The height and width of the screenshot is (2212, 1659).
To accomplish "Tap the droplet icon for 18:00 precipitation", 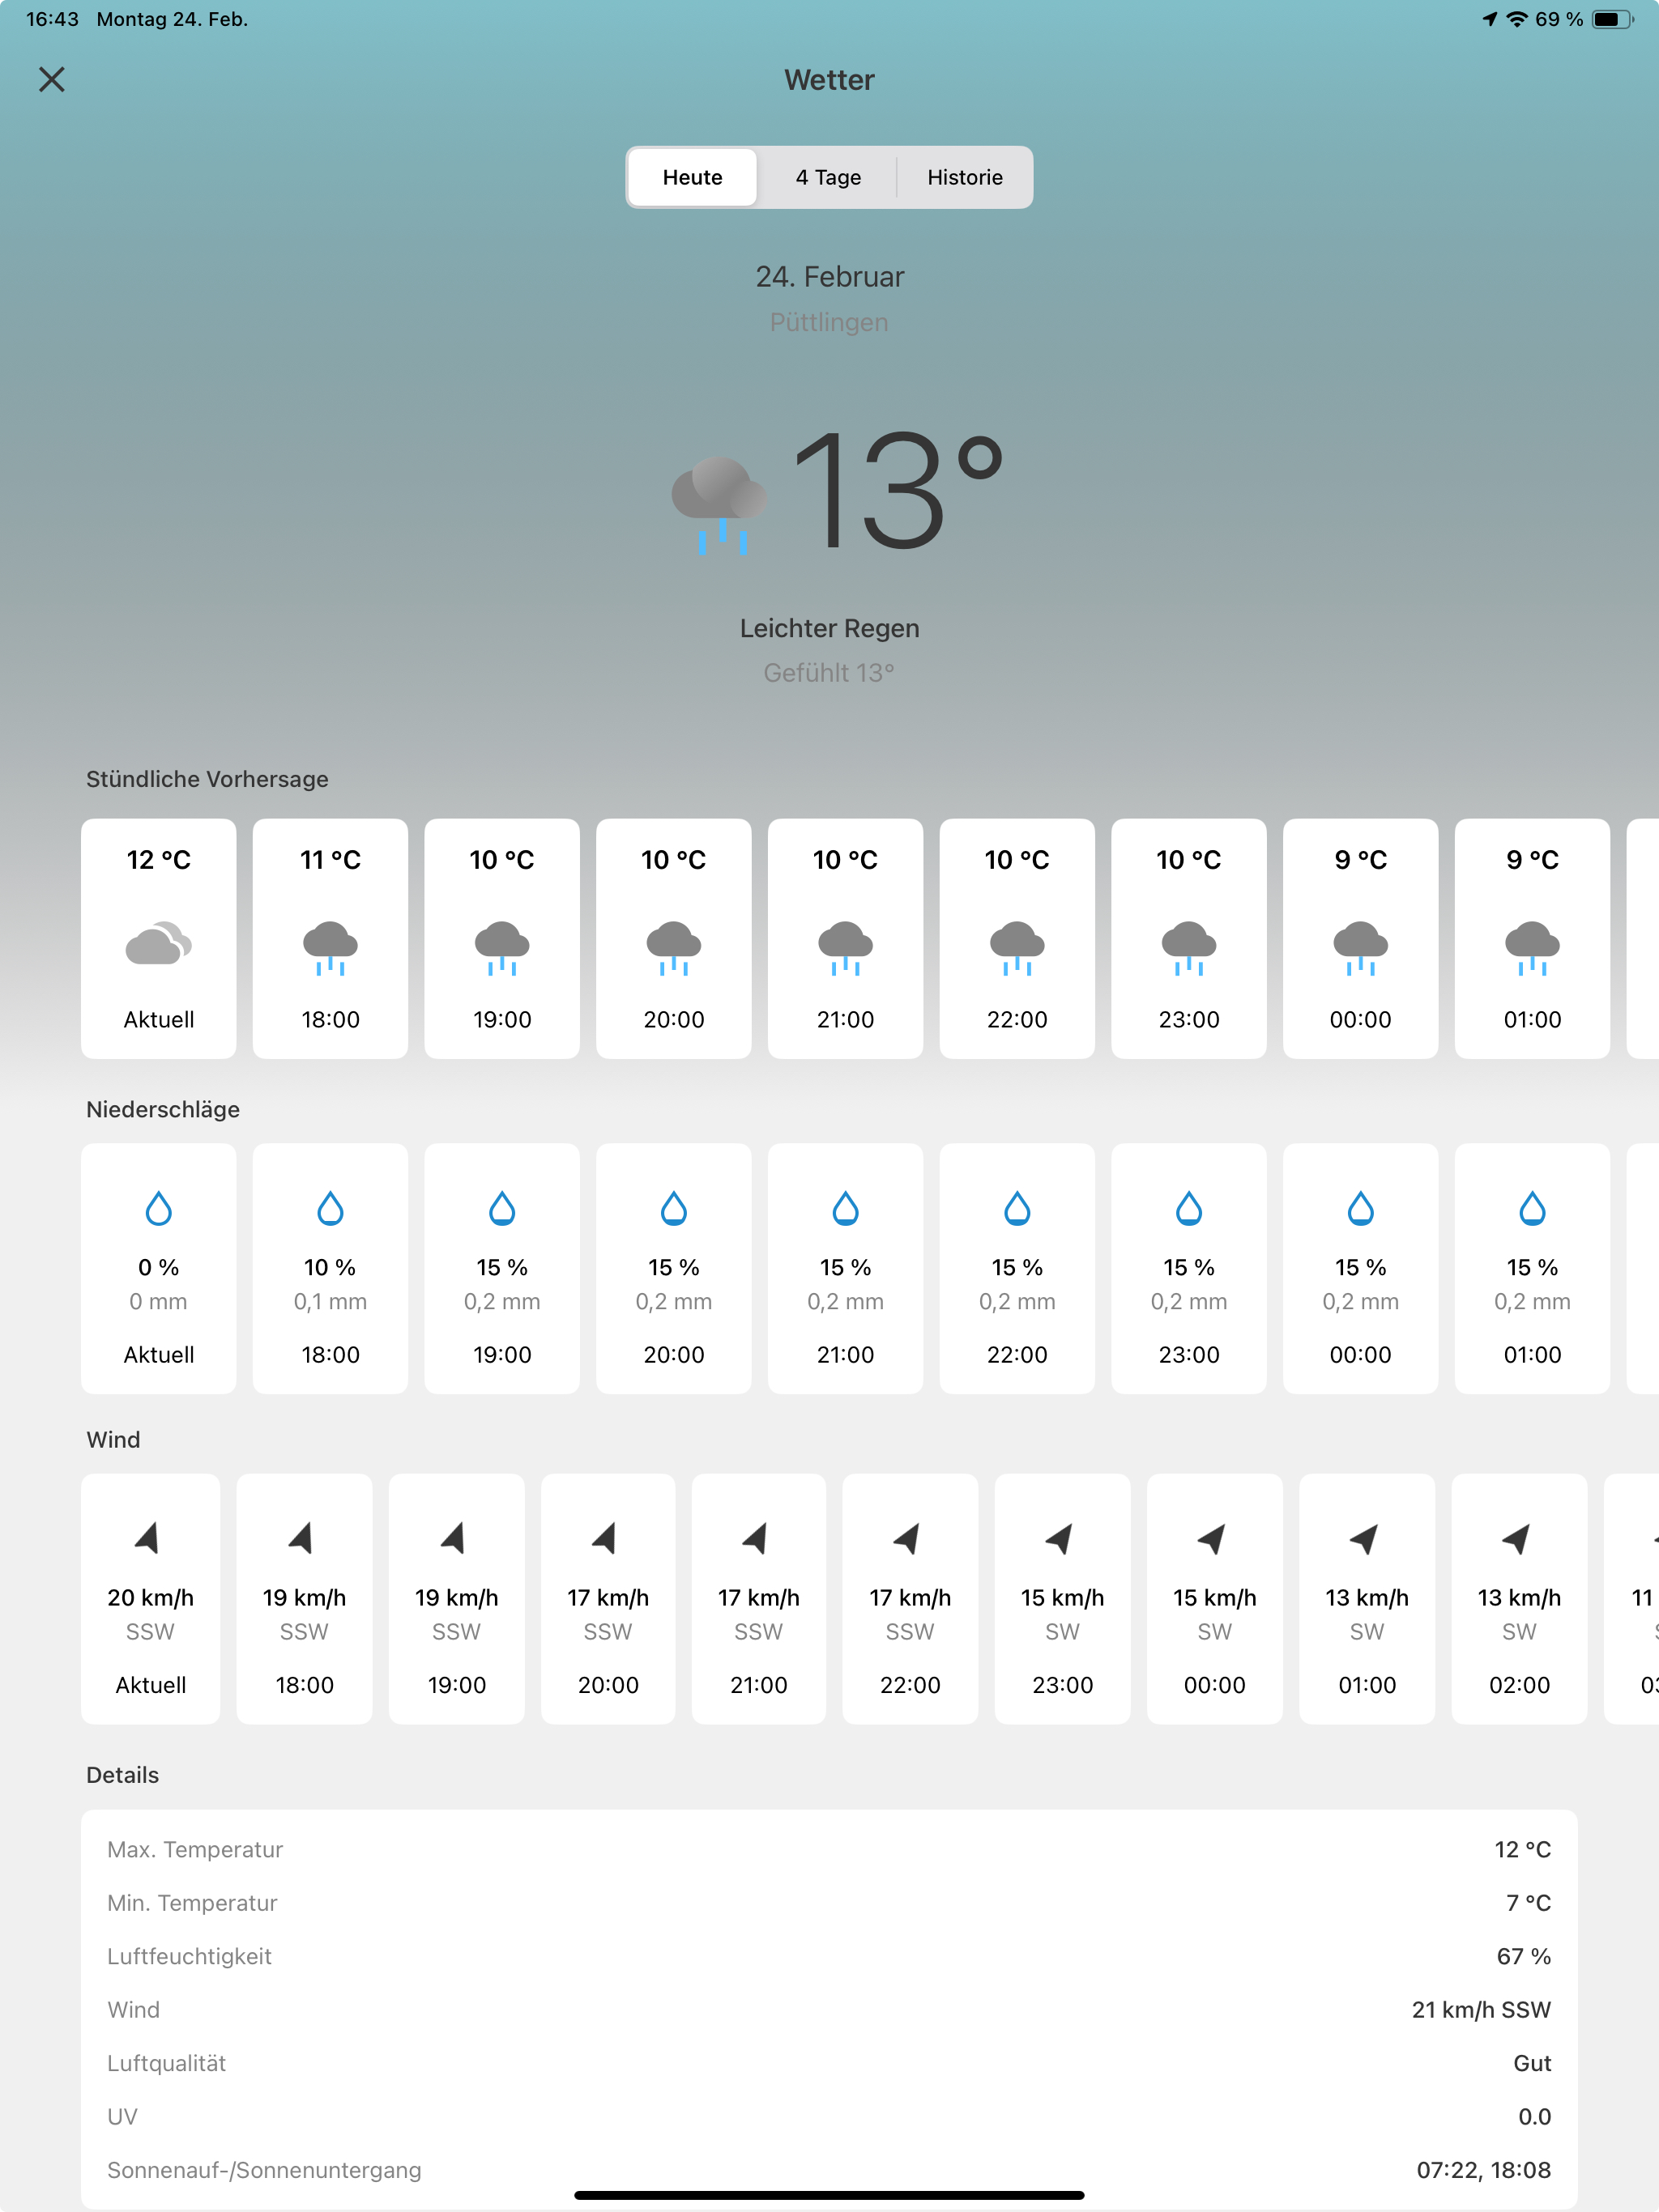I will click(331, 1208).
